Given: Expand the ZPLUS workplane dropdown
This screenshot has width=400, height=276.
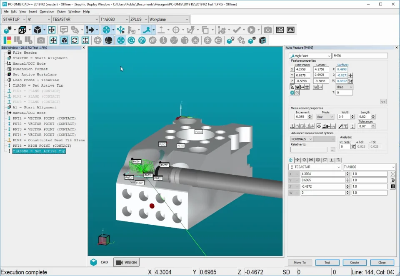Looking at the screenshot, I should point(145,19).
